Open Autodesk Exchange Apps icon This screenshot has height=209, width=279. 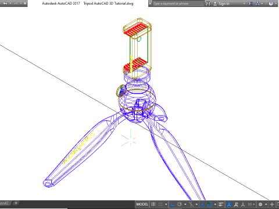[x=251, y=3]
